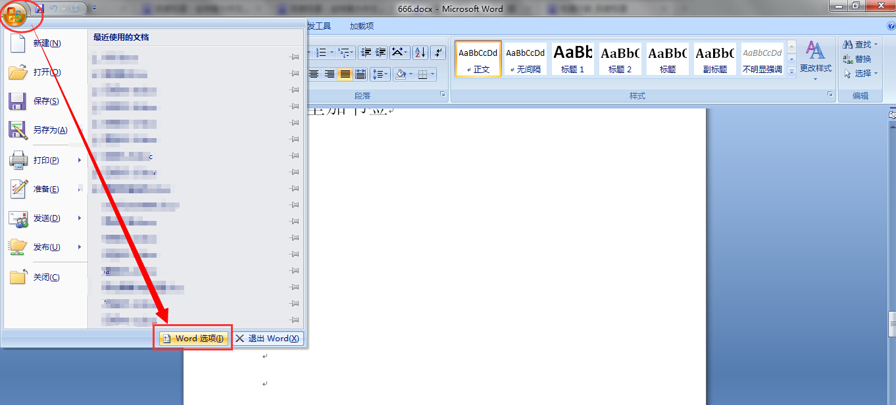
Task: Pin the topmost recent document
Action: [294, 57]
